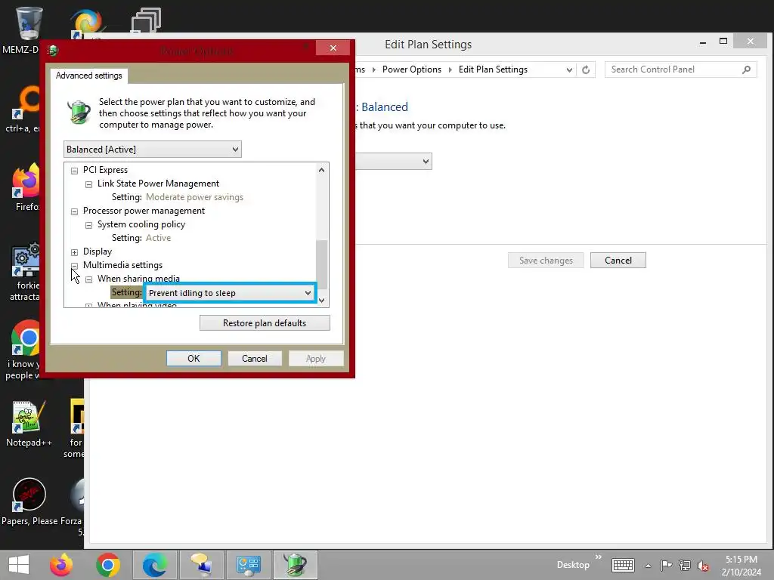Screen dimensions: 774x580
Task: Collapse System cooling policy node
Action: tap(89, 225)
